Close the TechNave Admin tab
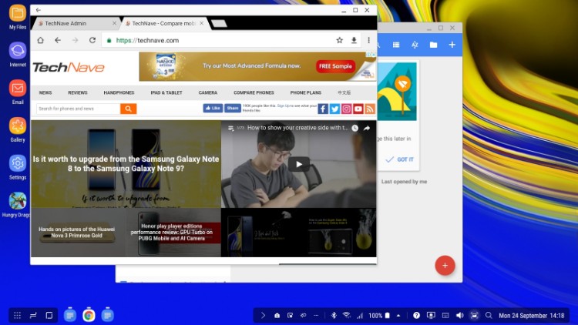The width and height of the screenshot is (578, 325). coord(114,23)
